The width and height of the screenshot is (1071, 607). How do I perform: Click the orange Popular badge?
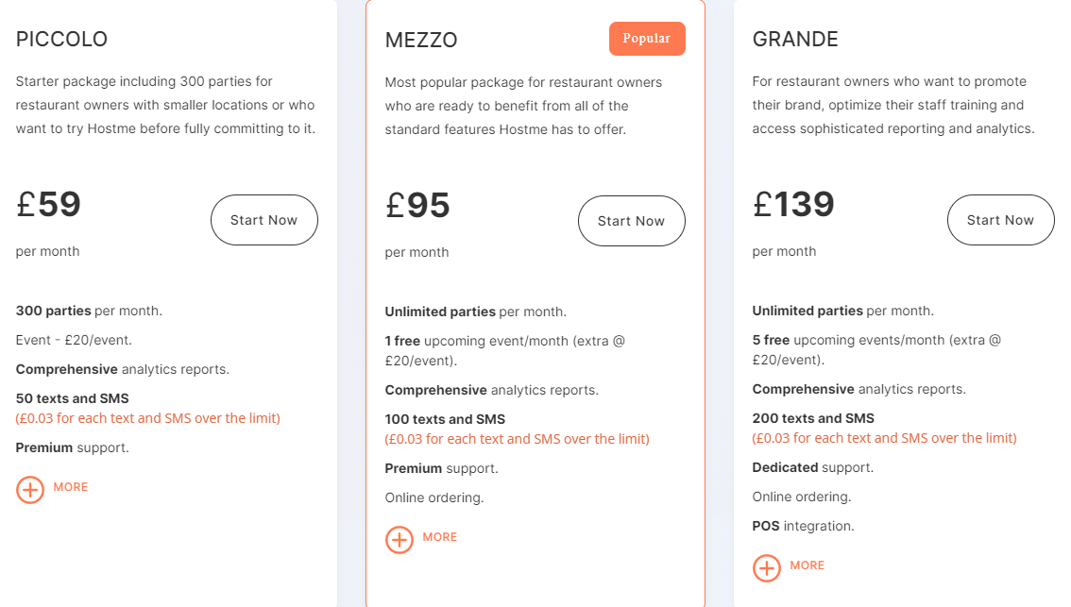tap(647, 39)
